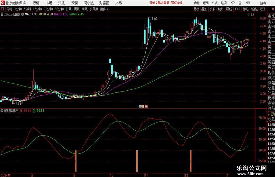Click the orange signal bar before month 11
The width and height of the screenshot is (275, 177).
137,161
